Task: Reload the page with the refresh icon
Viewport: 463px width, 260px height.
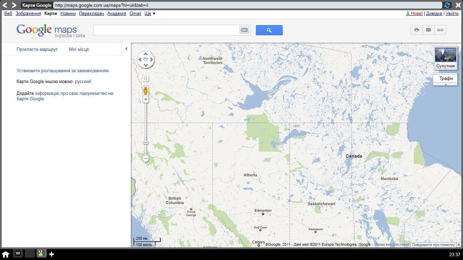Action: (x=447, y=5)
